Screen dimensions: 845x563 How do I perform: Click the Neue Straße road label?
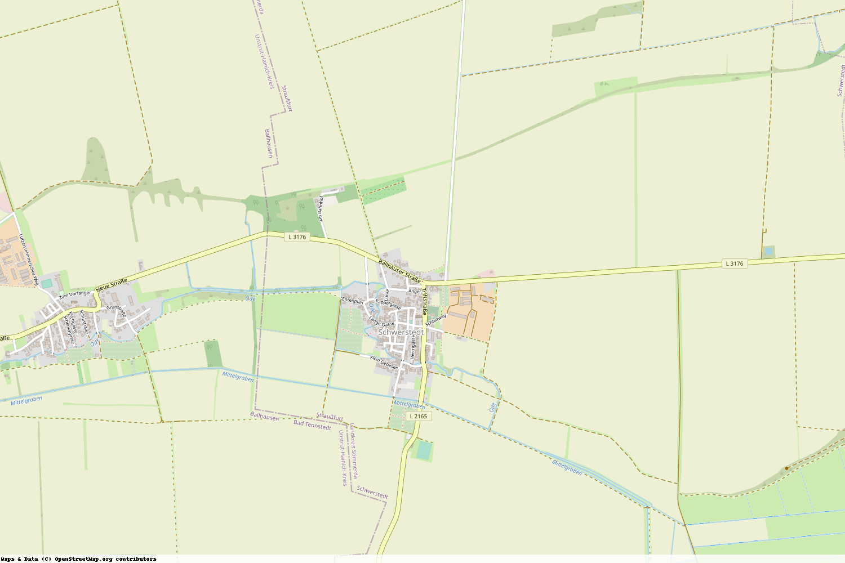point(112,284)
